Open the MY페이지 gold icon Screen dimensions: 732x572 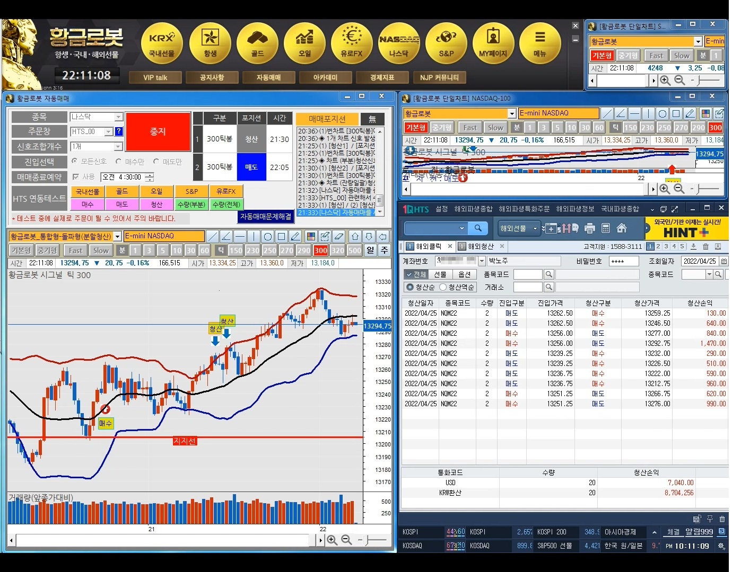click(x=493, y=43)
